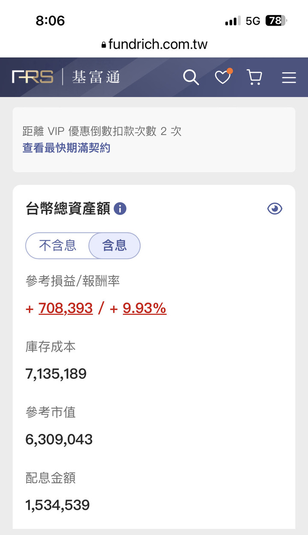Tap the 配息金額 value 1,534,539
The image size is (308, 535).
tap(58, 505)
